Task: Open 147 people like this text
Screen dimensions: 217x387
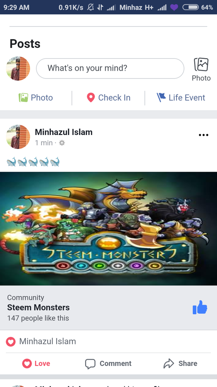Action: point(38,318)
